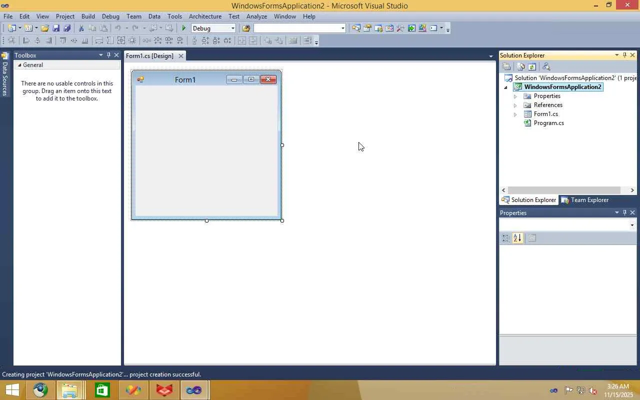This screenshot has width=640, height=400.
Task: Open Toolbox via the crossed tools icon
Action: tap(400, 28)
